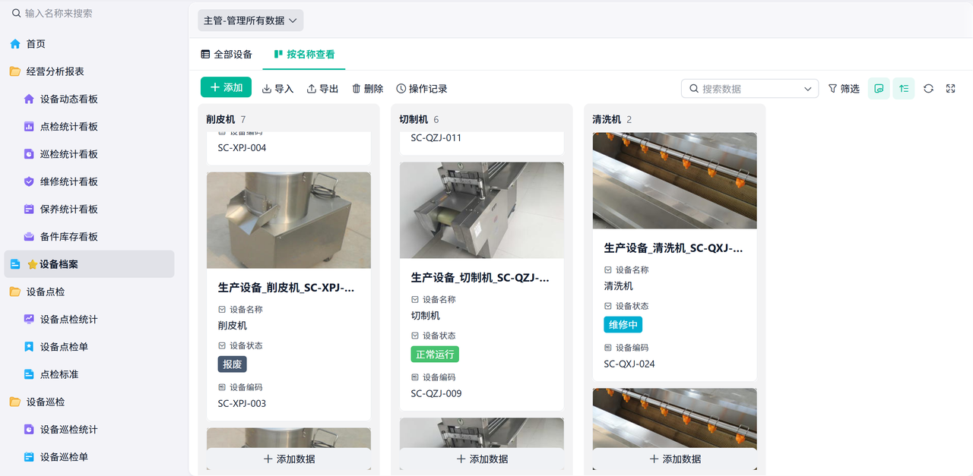The width and height of the screenshot is (973, 476).
Task: Open 维修统计看板 shield icon
Action: pyautogui.click(x=29, y=181)
